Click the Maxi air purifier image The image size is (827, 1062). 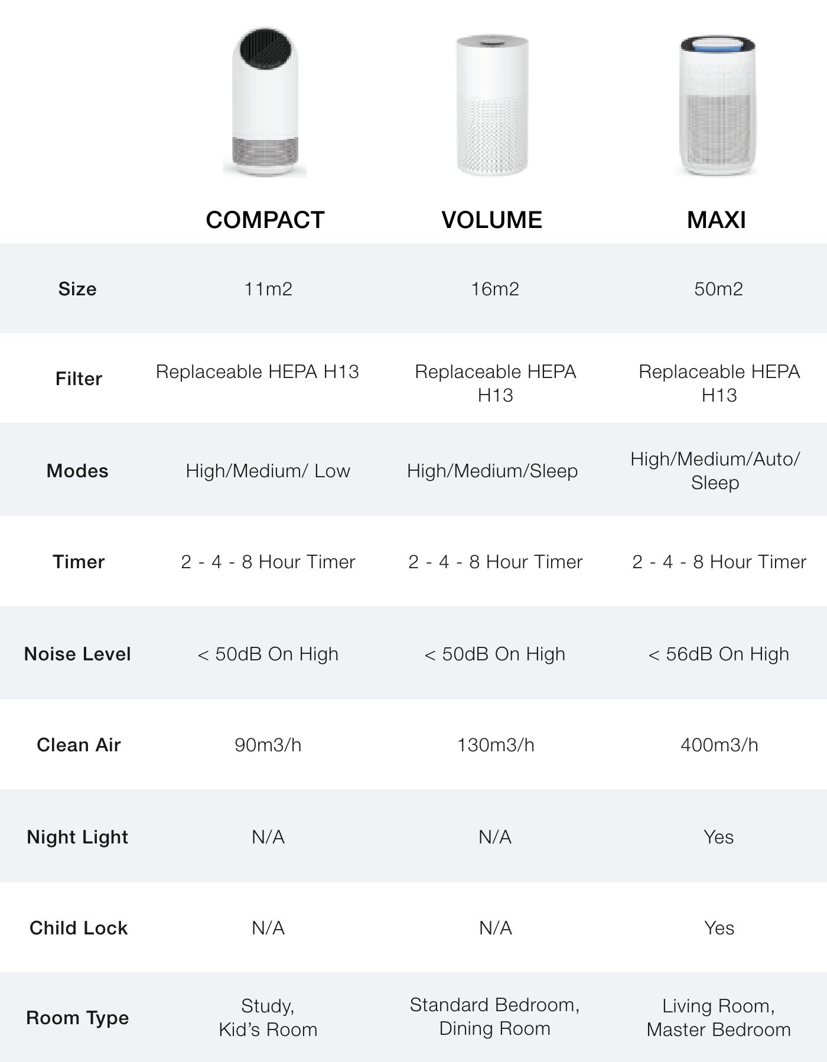click(717, 106)
